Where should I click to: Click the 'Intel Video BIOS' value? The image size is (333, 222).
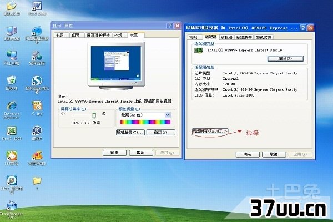239,95
